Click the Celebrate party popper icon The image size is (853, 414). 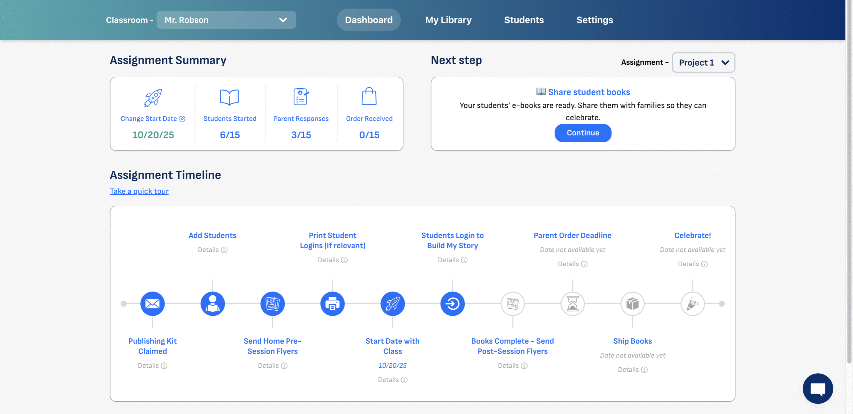692,304
